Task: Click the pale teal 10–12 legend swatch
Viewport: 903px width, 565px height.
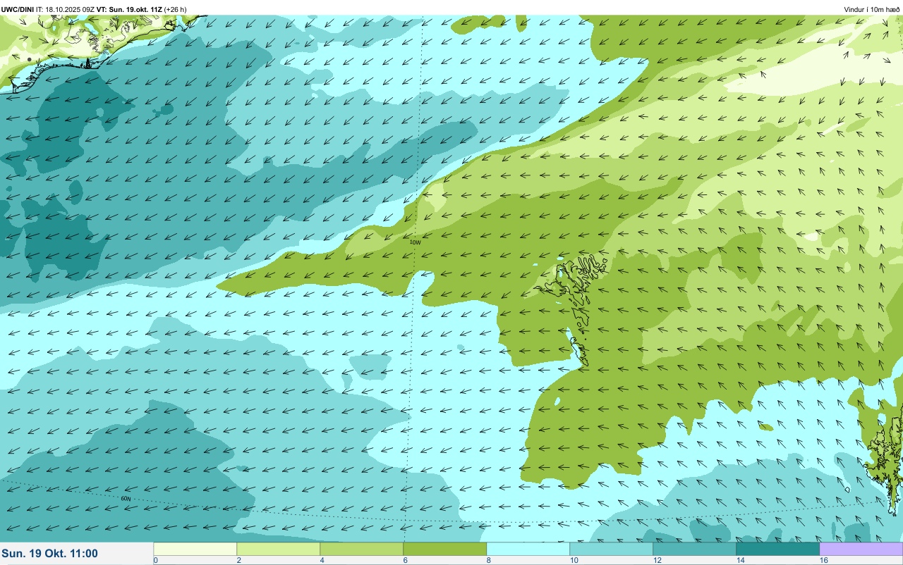Action: click(611, 549)
